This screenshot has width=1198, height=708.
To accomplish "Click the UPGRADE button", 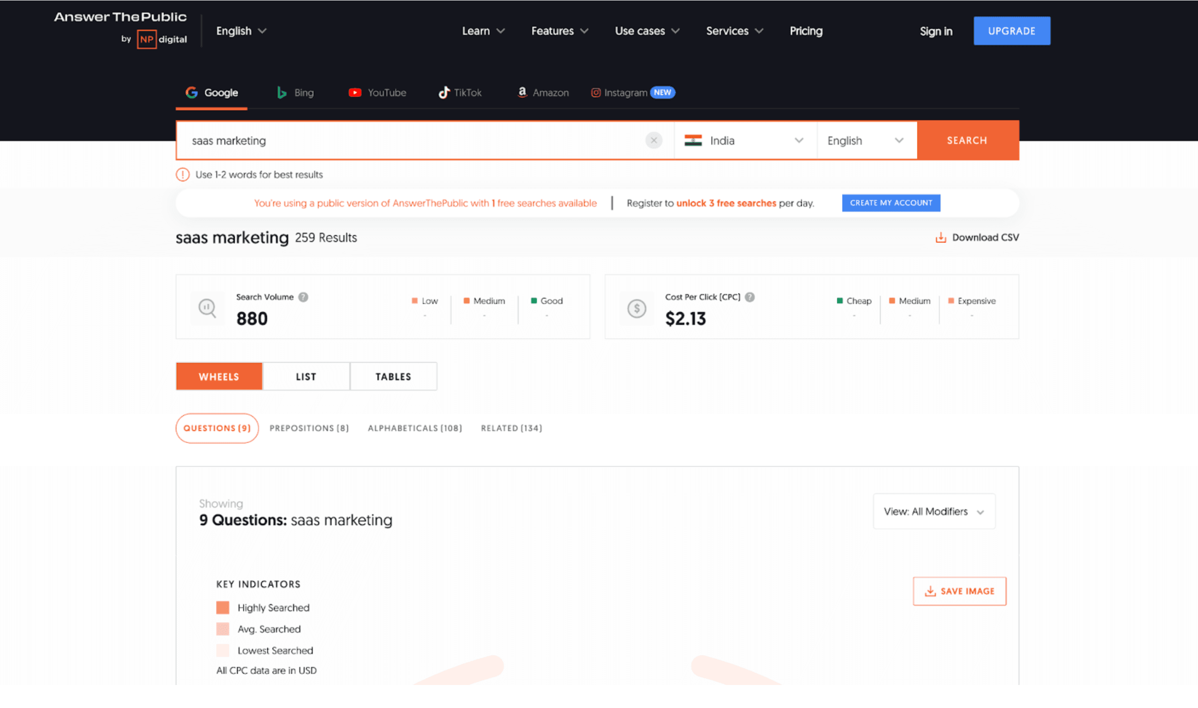I will [1012, 31].
